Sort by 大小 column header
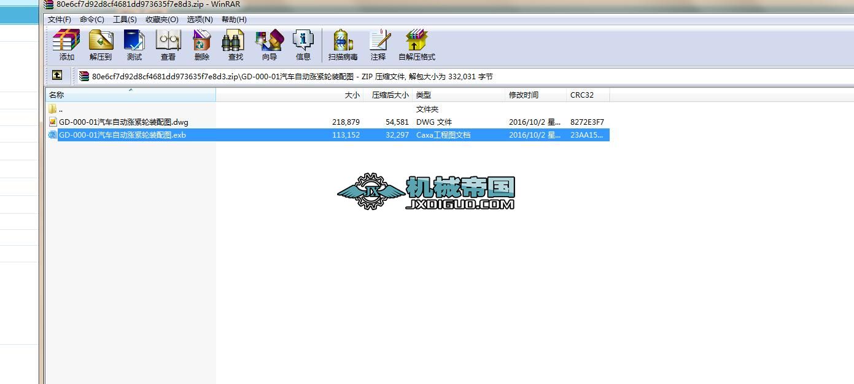 (x=290, y=95)
